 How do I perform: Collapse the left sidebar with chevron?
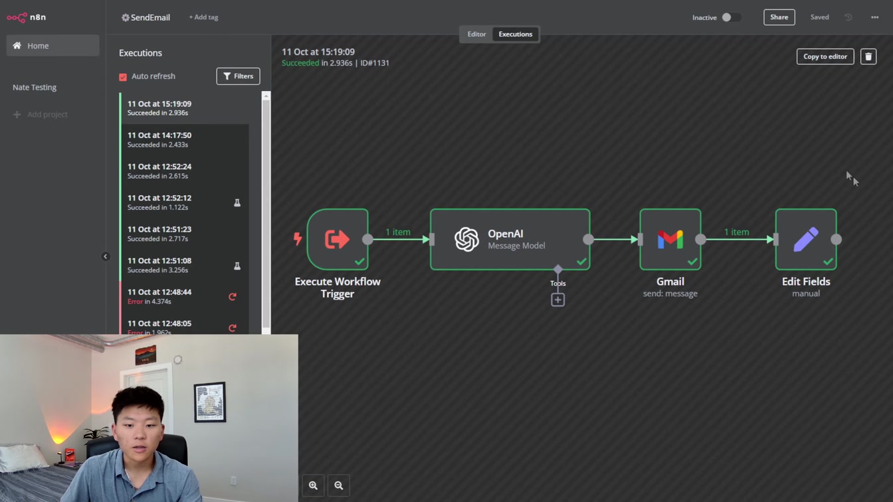tap(105, 256)
